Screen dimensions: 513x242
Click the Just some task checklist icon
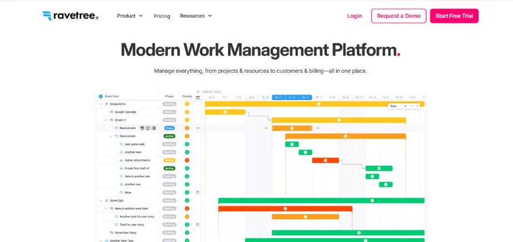tap(121, 144)
